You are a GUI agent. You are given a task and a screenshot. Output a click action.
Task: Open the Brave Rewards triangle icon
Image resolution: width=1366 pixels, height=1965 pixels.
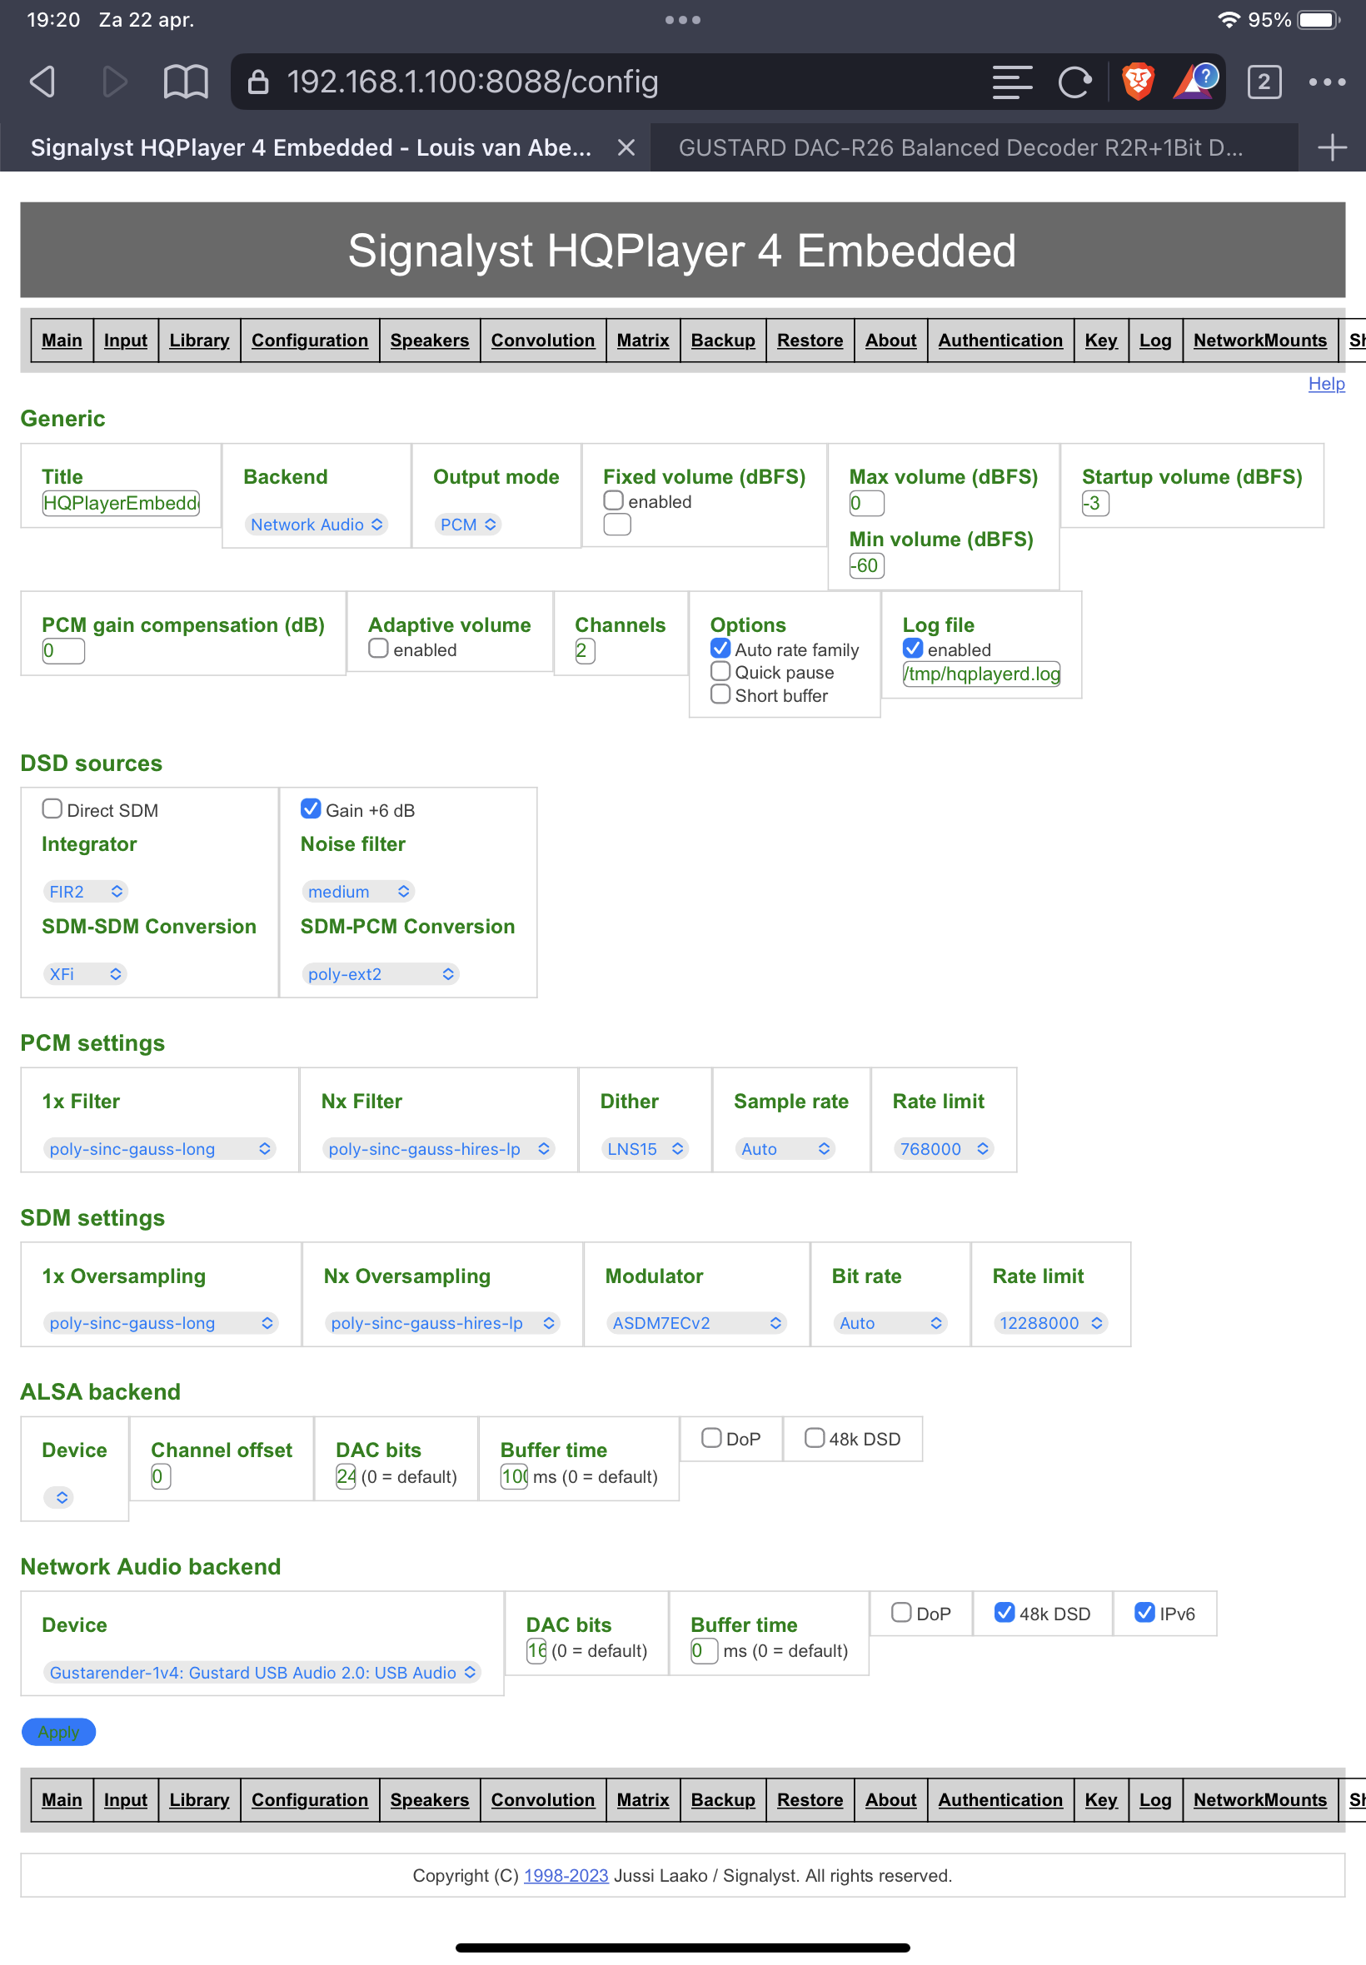(1196, 82)
